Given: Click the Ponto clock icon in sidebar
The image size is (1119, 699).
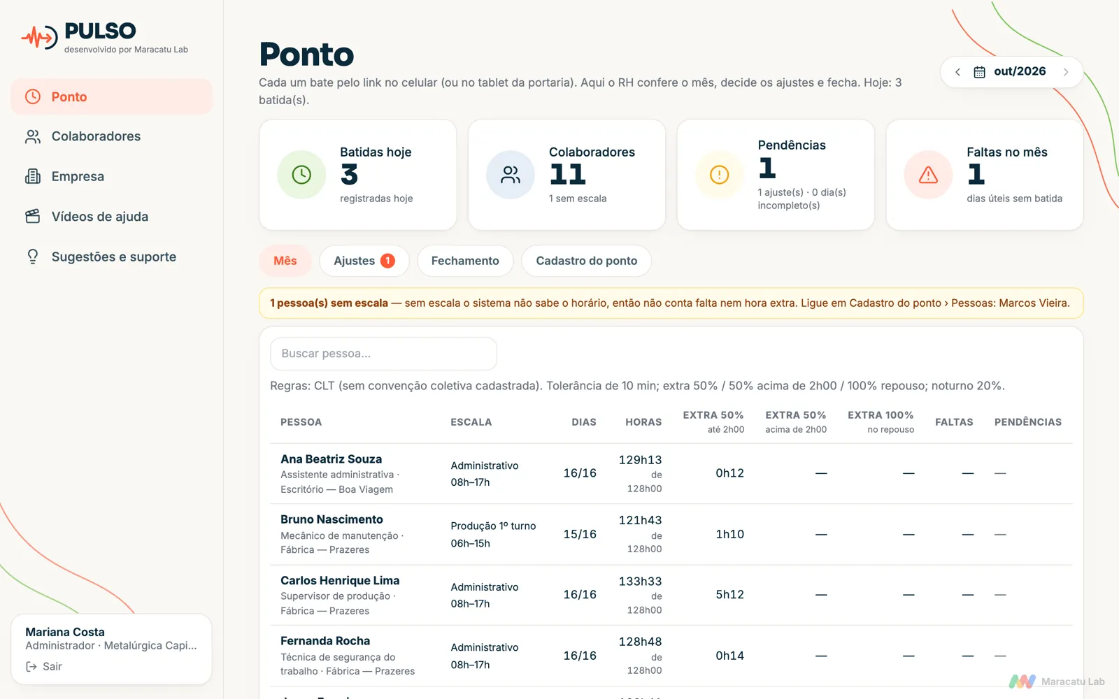Looking at the screenshot, I should tap(33, 96).
